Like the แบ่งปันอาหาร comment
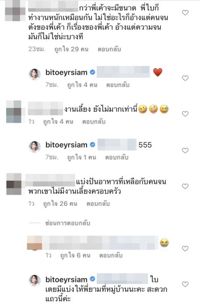Viewport: 200px width, 304px height. 185,186
